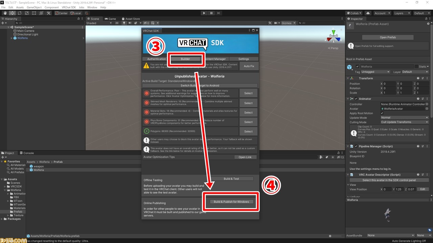Click Select this avatar in SDK control panel

coord(389,180)
